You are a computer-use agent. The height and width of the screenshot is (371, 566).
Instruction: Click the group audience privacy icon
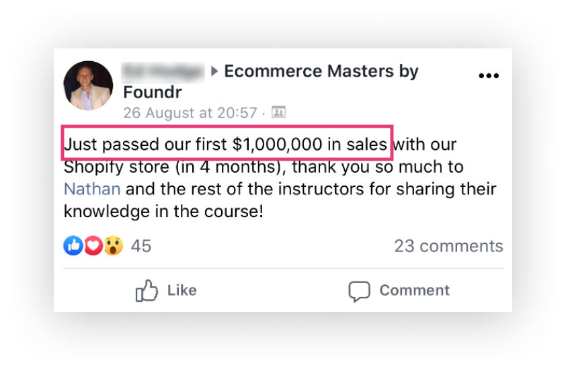[x=278, y=112]
